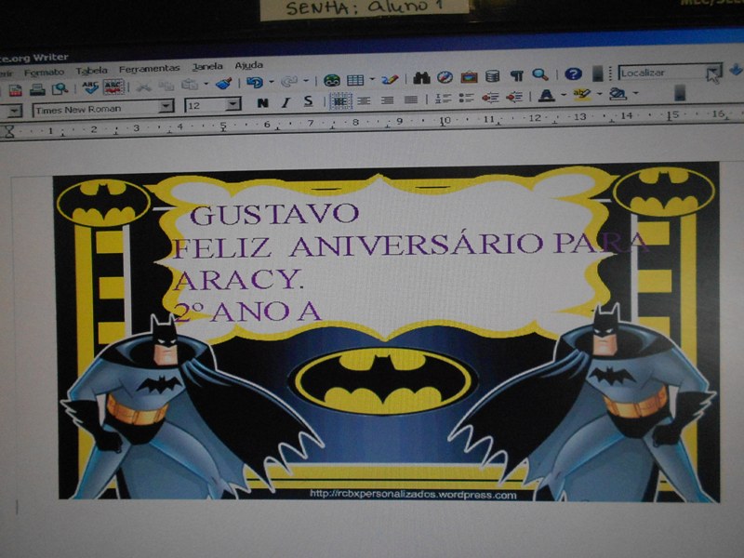This screenshot has width=744, height=558.
Task: Select Align Left paragraph button
Action: click(340, 101)
